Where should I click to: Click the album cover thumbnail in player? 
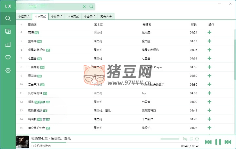point(22,142)
